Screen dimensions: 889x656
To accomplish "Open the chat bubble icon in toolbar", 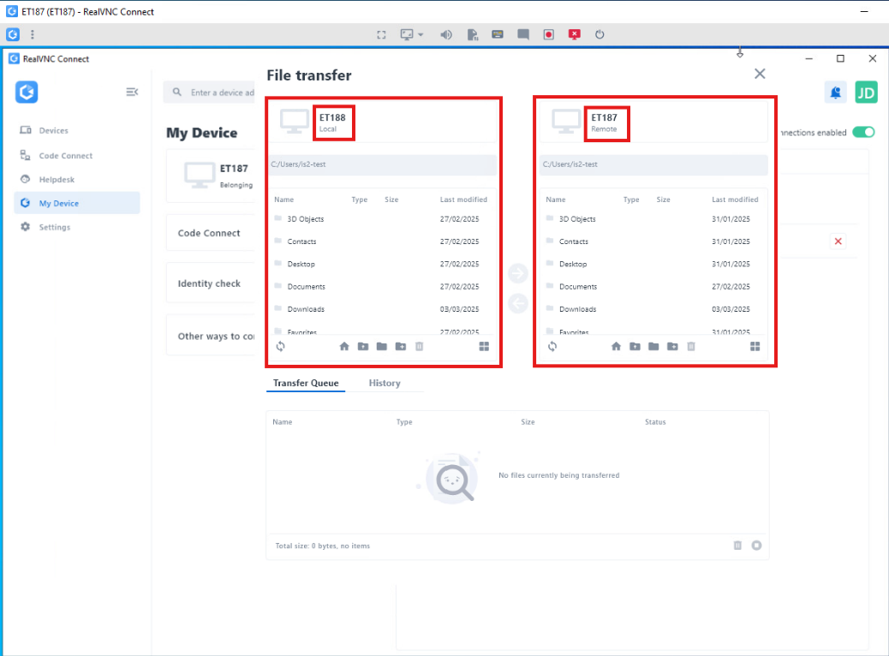I will 522,34.
